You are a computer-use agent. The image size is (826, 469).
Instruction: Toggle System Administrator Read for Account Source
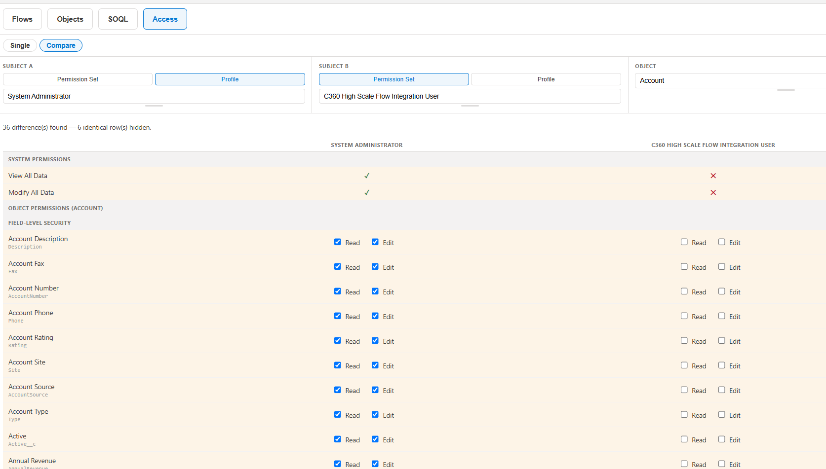tap(338, 390)
